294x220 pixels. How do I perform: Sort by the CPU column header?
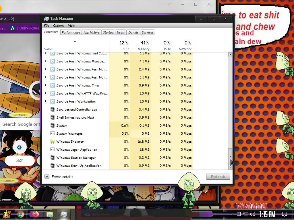(x=120, y=46)
